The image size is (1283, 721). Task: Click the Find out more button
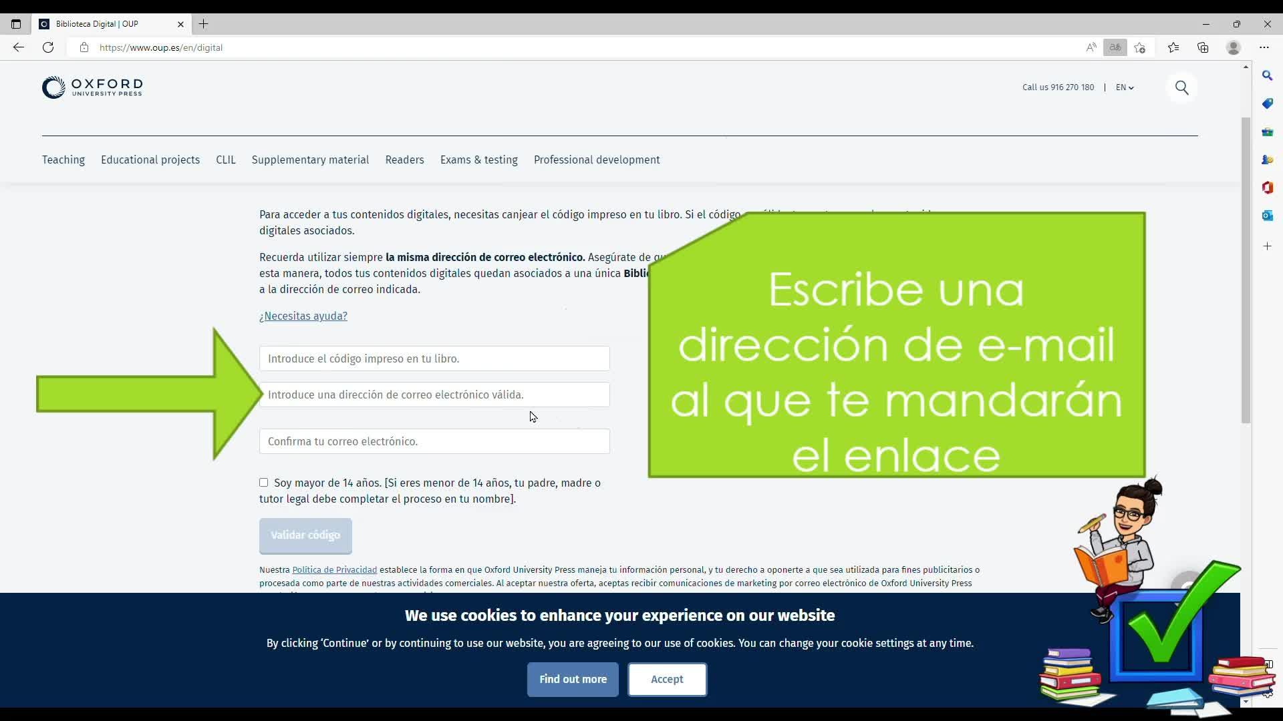click(x=573, y=680)
